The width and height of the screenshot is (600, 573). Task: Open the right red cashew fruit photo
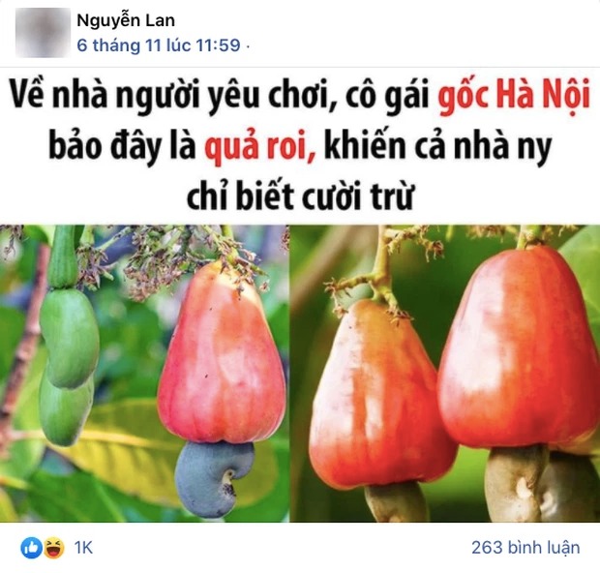coord(445,374)
